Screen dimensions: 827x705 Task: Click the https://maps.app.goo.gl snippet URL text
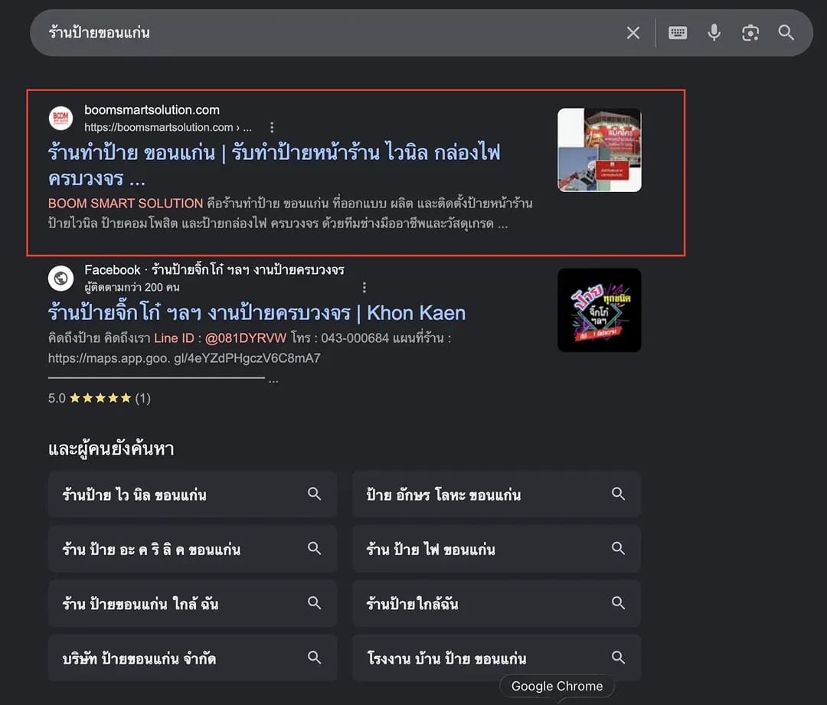point(184,358)
